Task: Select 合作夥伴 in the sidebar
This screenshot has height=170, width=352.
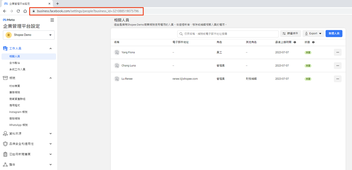Action: click(15, 63)
